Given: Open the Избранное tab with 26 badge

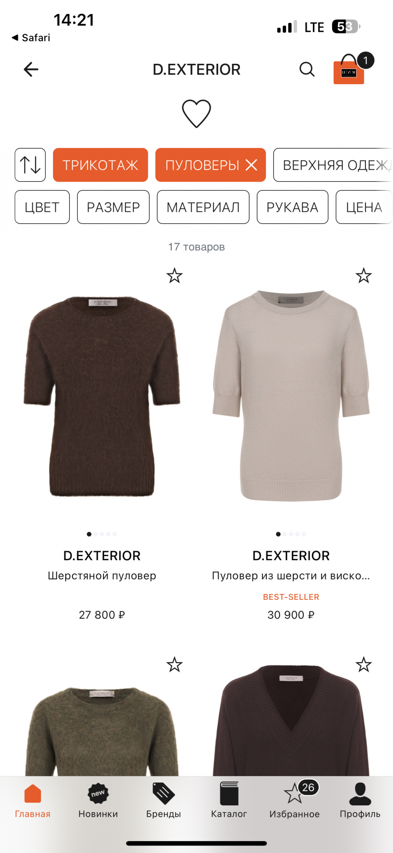Looking at the screenshot, I should [294, 801].
